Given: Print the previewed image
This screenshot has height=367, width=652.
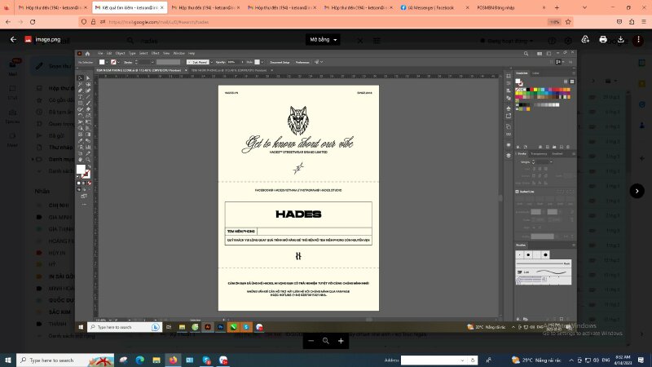Looking at the screenshot, I should click(603, 39).
